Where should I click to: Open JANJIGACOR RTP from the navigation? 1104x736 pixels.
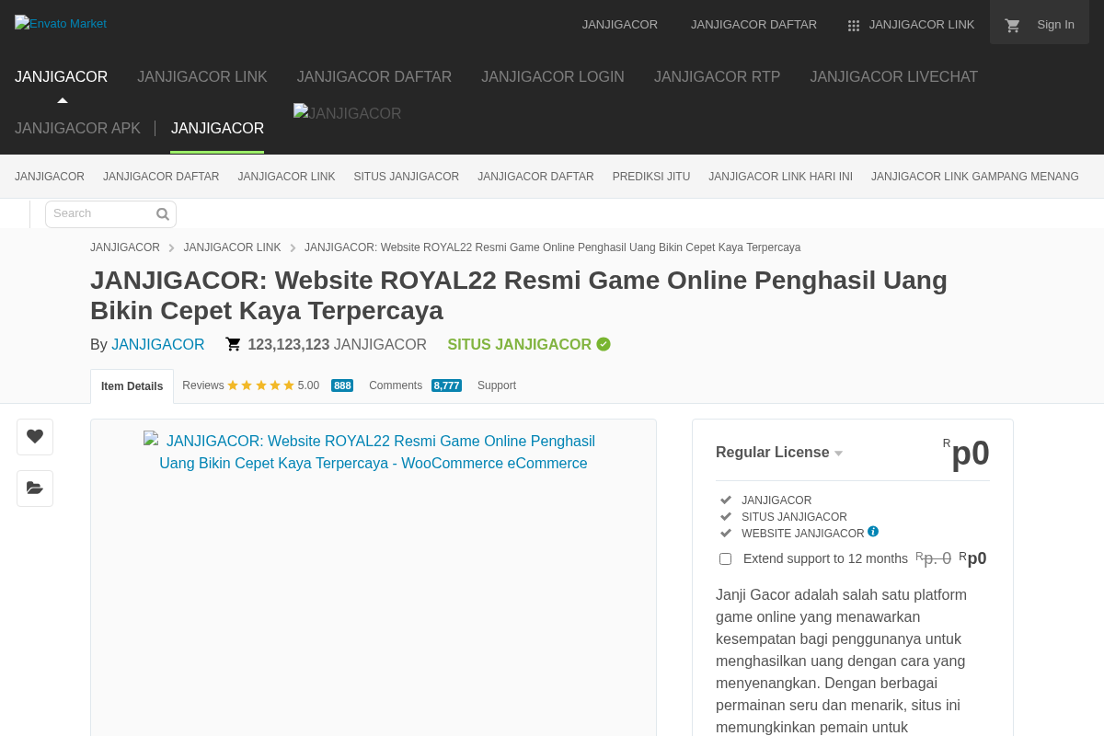click(717, 77)
